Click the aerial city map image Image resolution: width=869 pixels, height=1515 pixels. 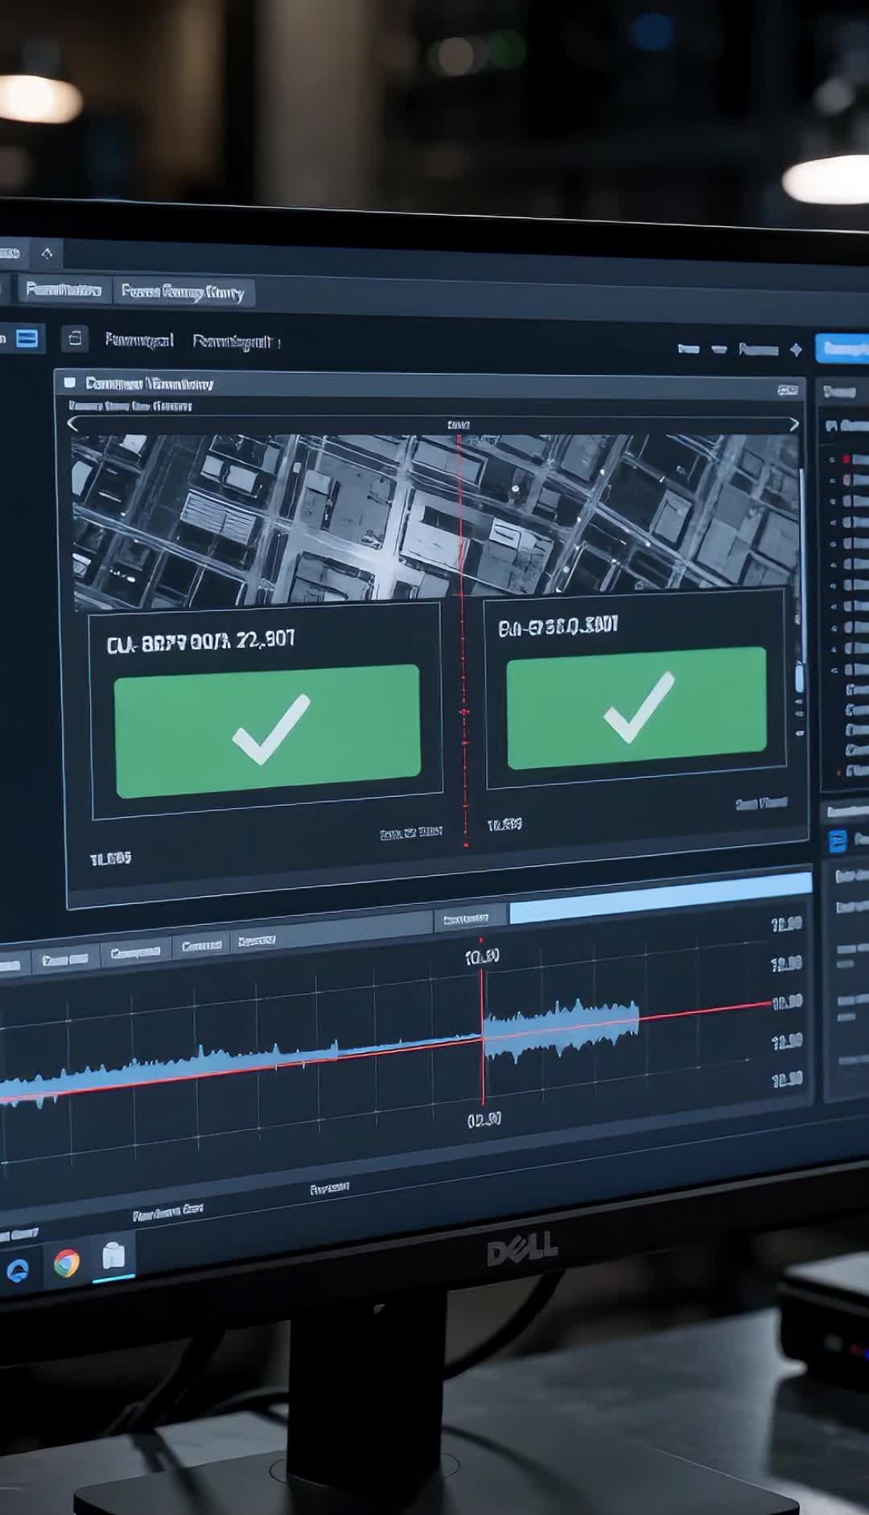pyautogui.click(x=436, y=522)
